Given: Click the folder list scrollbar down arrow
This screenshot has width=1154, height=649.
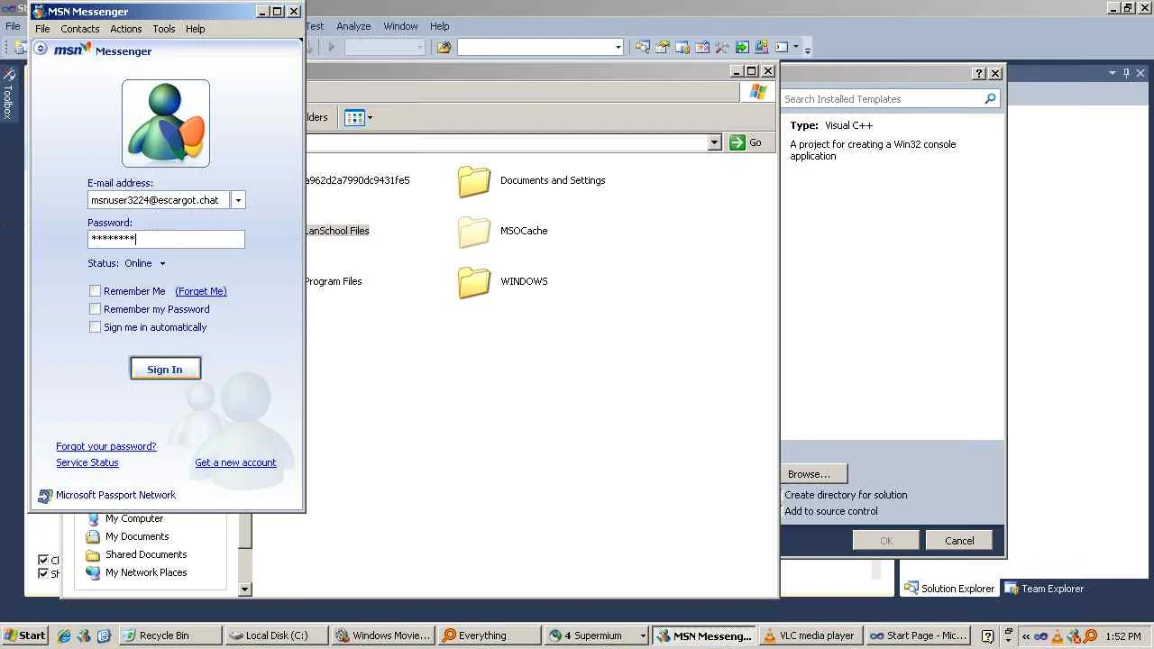Looking at the screenshot, I should pyautogui.click(x=244, y=590).
